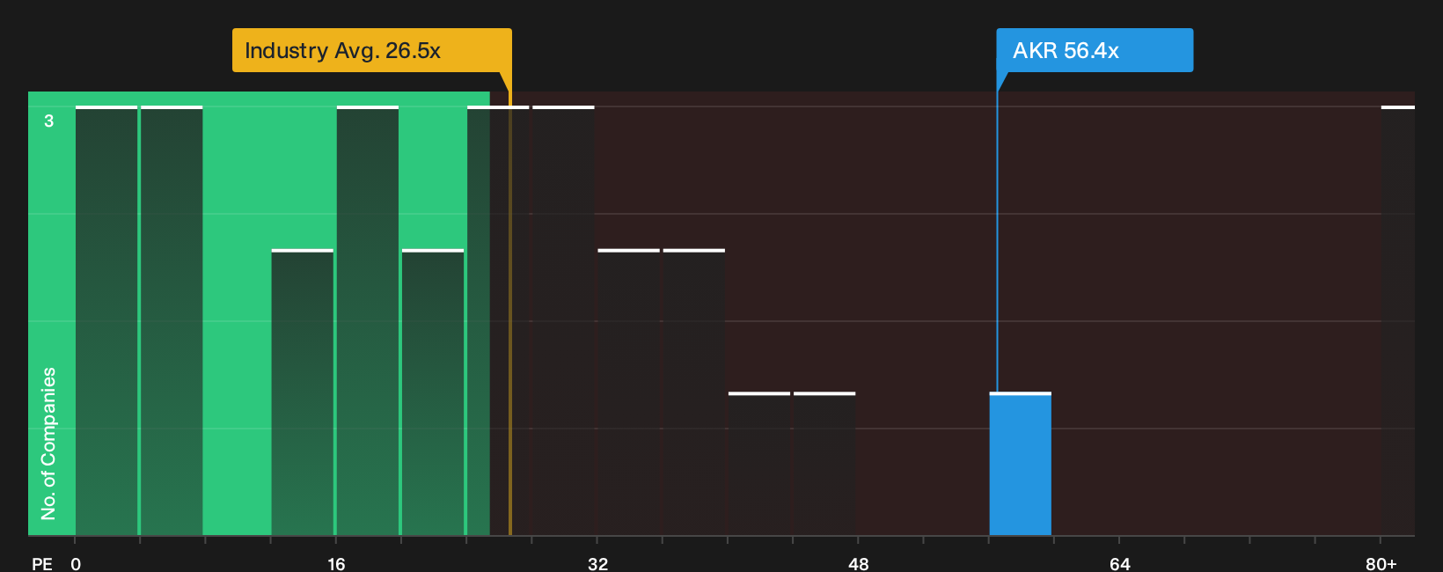Image resolution: width=1443 pixels, height=572 pixels.
Task: Click the PE axis label
Action: [42, 563]
